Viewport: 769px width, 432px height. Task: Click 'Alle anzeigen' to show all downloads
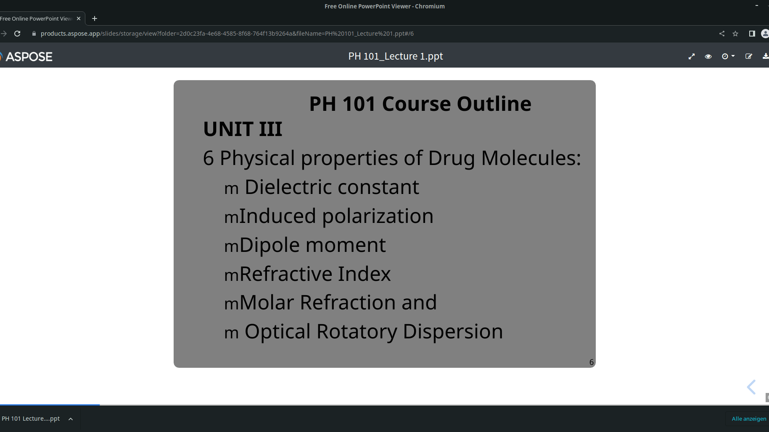749,419
